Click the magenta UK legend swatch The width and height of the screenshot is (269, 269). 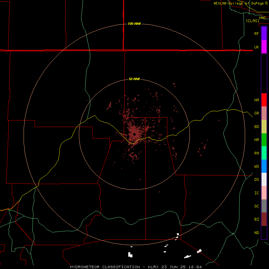pyautogui.click(x=264, y=47)
